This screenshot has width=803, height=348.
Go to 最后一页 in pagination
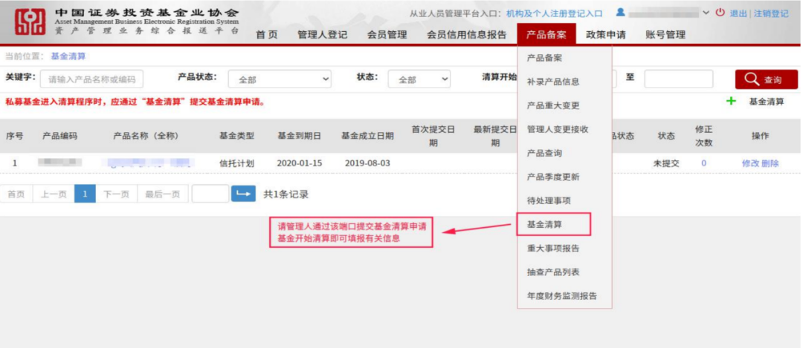[162, 194]
